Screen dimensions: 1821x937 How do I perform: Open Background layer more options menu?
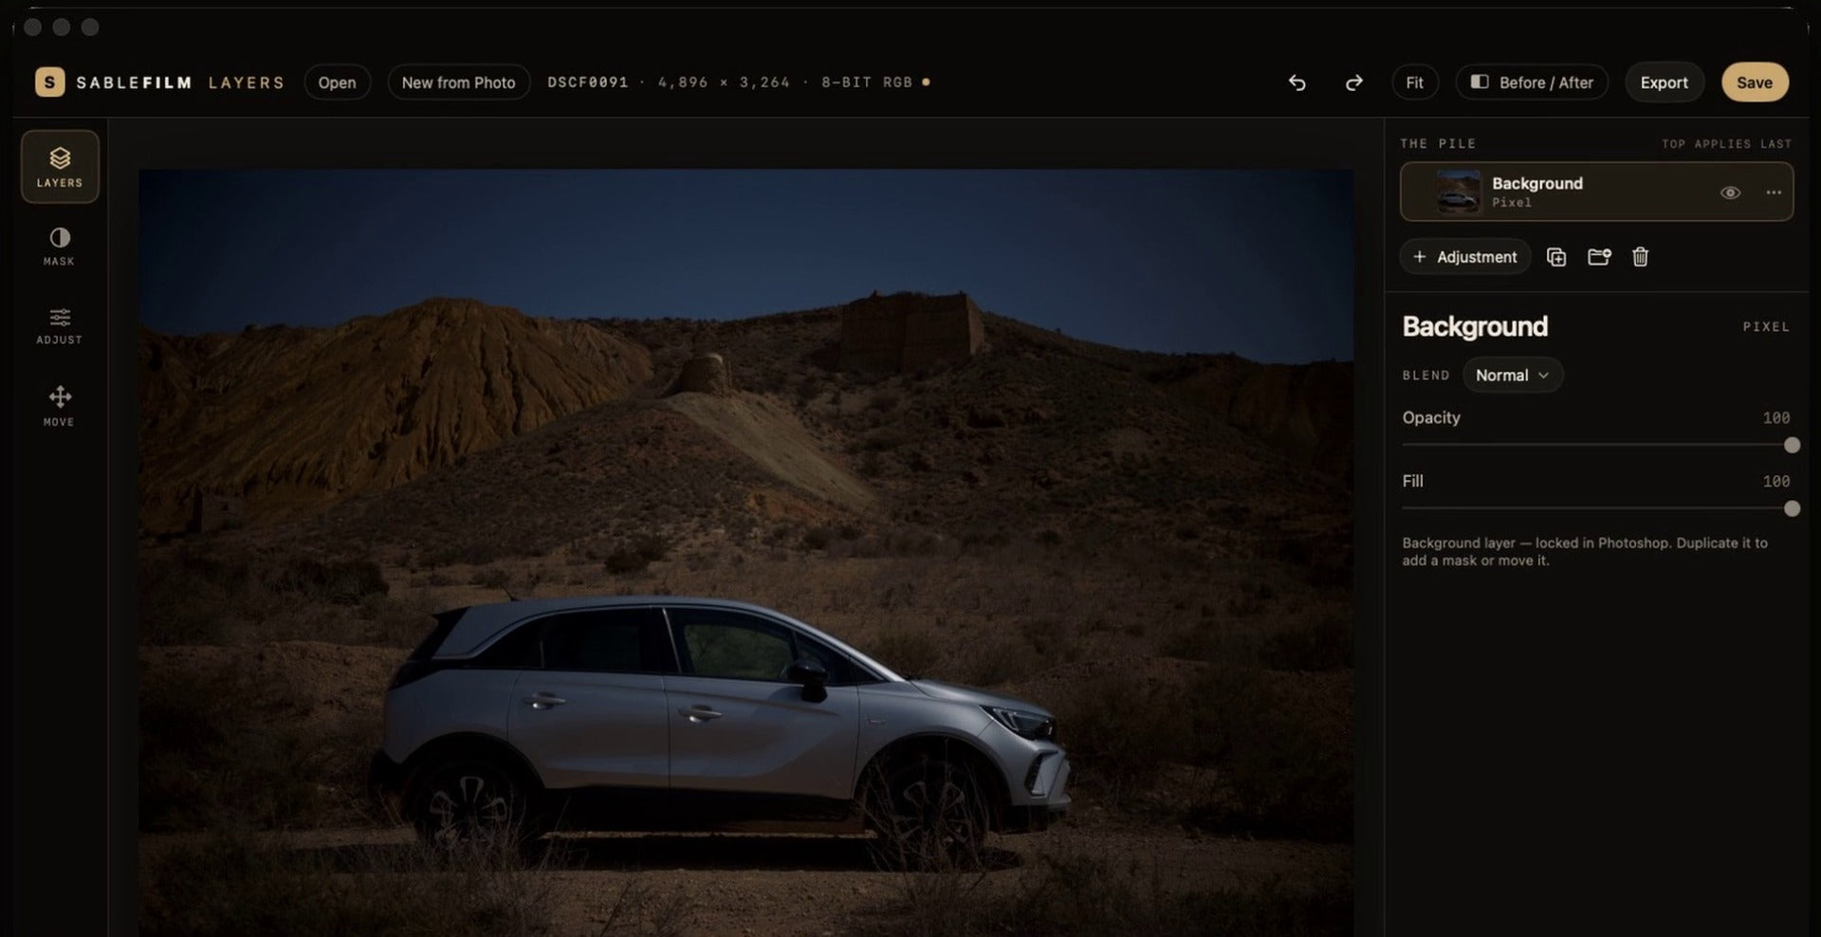coord(1773,193)
